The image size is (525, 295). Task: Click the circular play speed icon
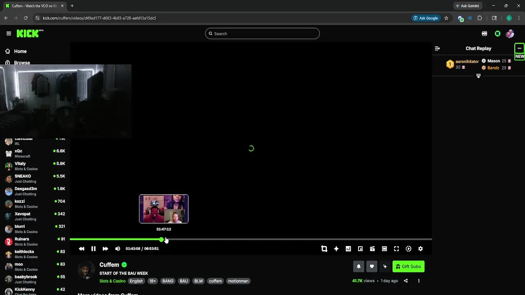tap(409, 249)
